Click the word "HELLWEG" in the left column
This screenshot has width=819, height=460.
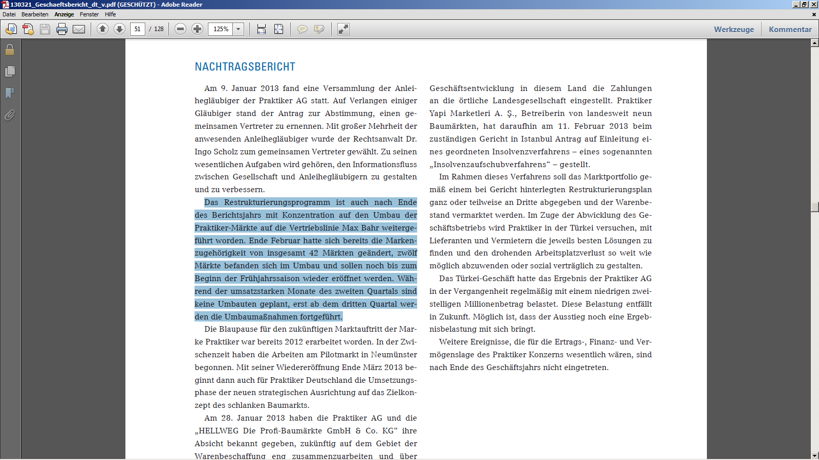pos(219,431)
